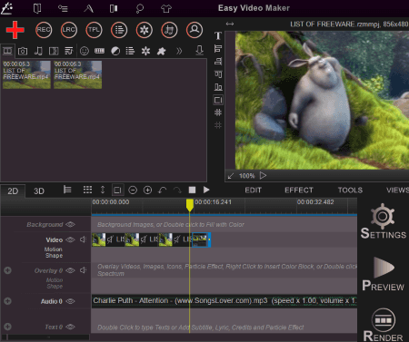
Task: Select the music note audio media icon
Action: tap(38, 51)
